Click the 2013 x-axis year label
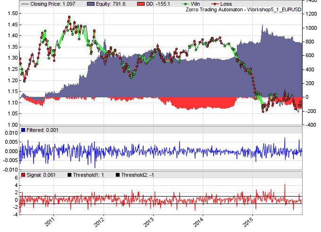This screenshot has height=232, width=321. [x=149, y=222]
